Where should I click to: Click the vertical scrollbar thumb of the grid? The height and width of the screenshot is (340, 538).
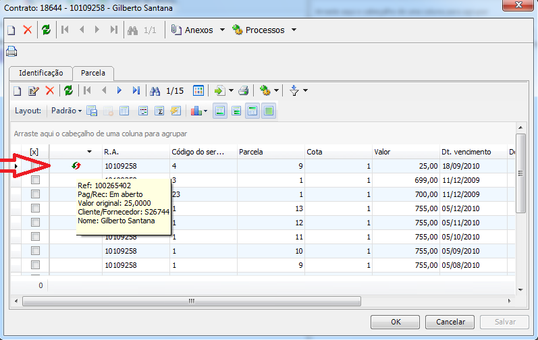click(x=520, y=173)
